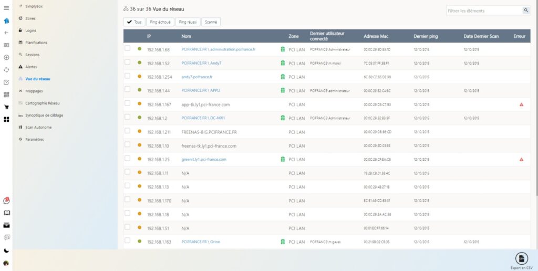538x271 pixels.
Task: Show only Scanné devices
Action: point(211,22)
